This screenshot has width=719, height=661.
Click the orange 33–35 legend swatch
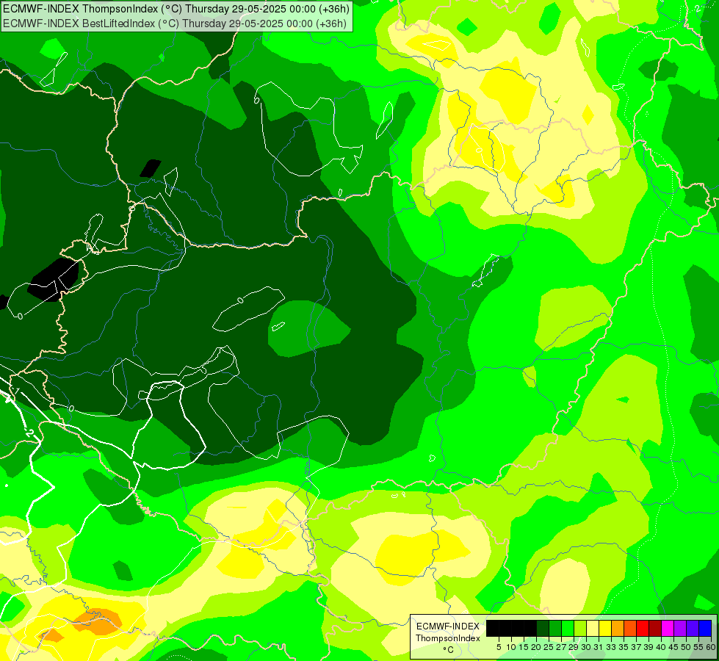[x=618, y=628]
